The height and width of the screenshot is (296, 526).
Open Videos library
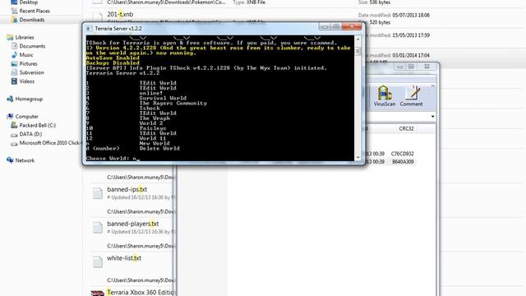27,81
